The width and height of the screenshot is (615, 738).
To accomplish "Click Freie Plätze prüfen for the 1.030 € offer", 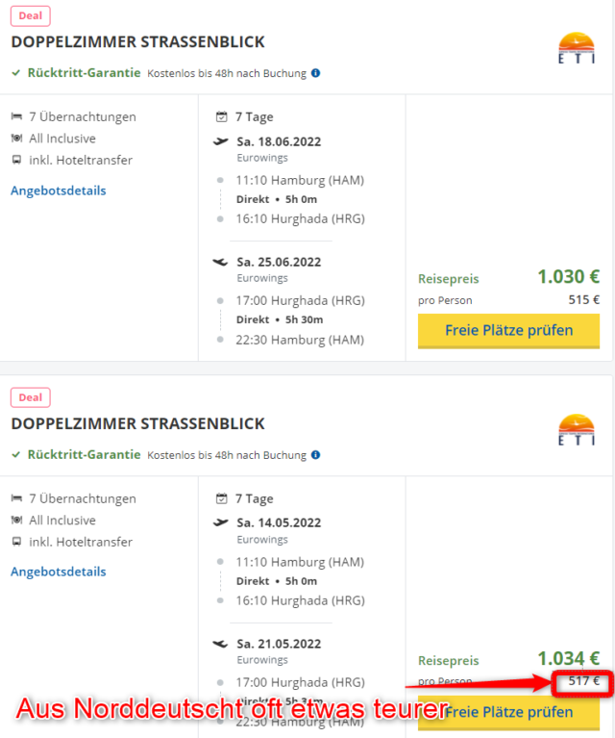I will (x=508, y=331).
